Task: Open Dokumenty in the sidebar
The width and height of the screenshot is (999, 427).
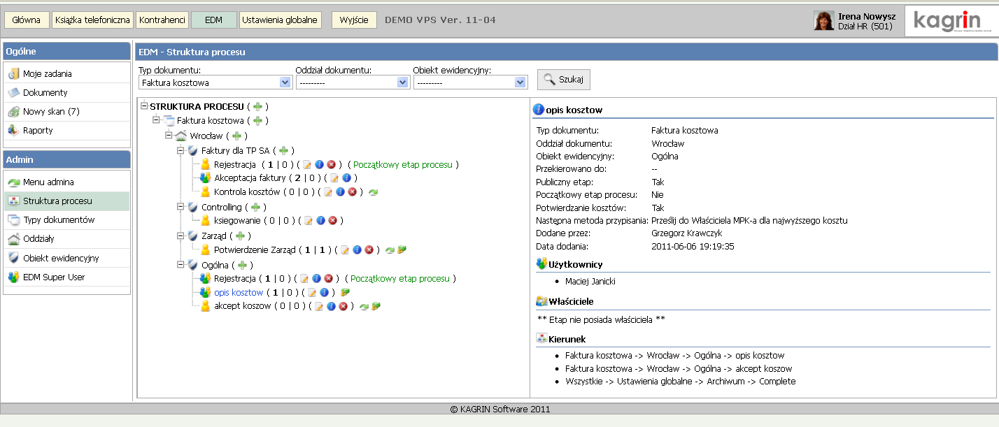Action: [67, 92]
